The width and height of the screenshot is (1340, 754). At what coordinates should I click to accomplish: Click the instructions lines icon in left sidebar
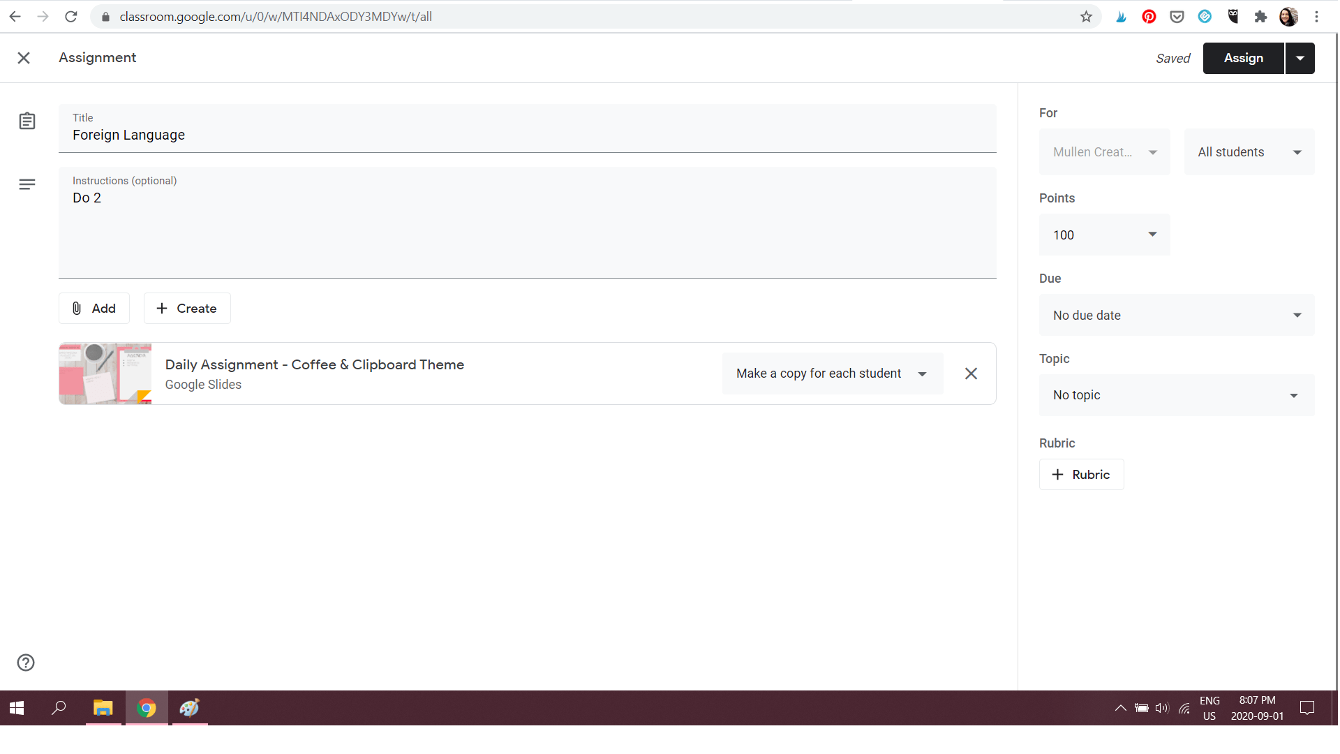(27, 184)
